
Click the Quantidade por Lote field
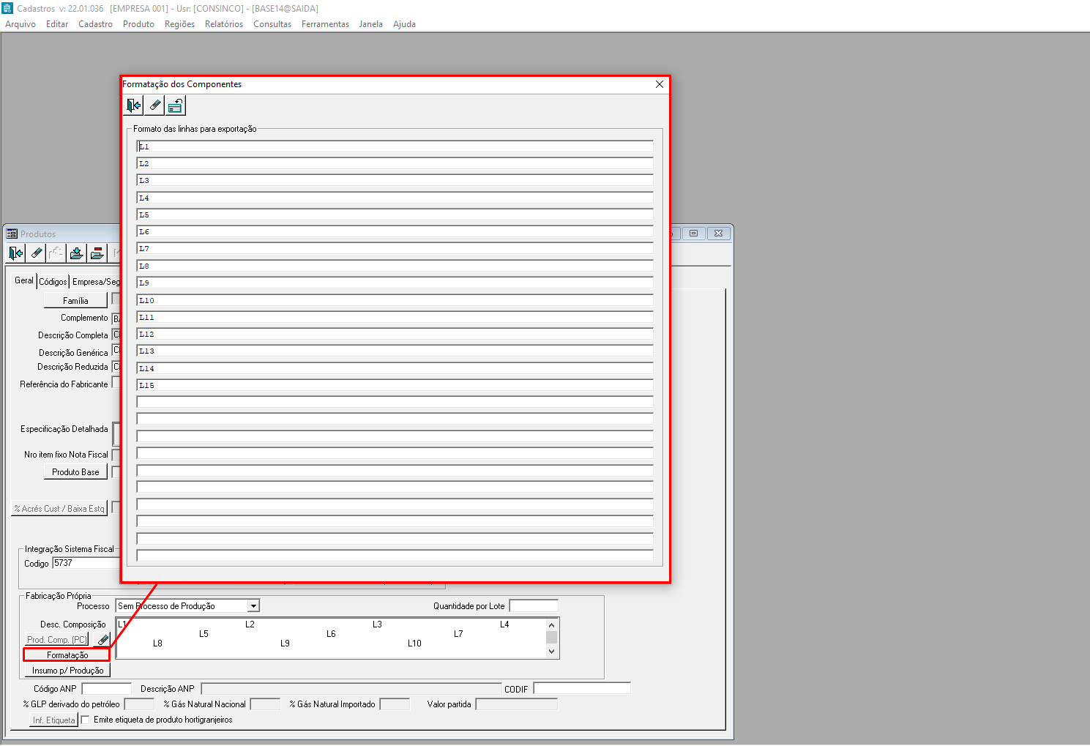534,606
